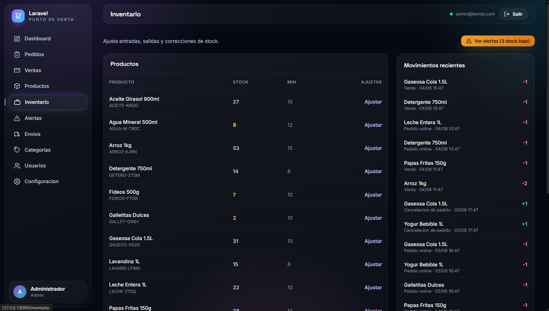Screen dimensions: 549x311
Task: Click the Laravel shopping cart logo icon
Action: (18, 16)
